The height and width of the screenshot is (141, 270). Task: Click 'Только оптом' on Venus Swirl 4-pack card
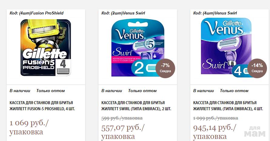tap(234, 91)
